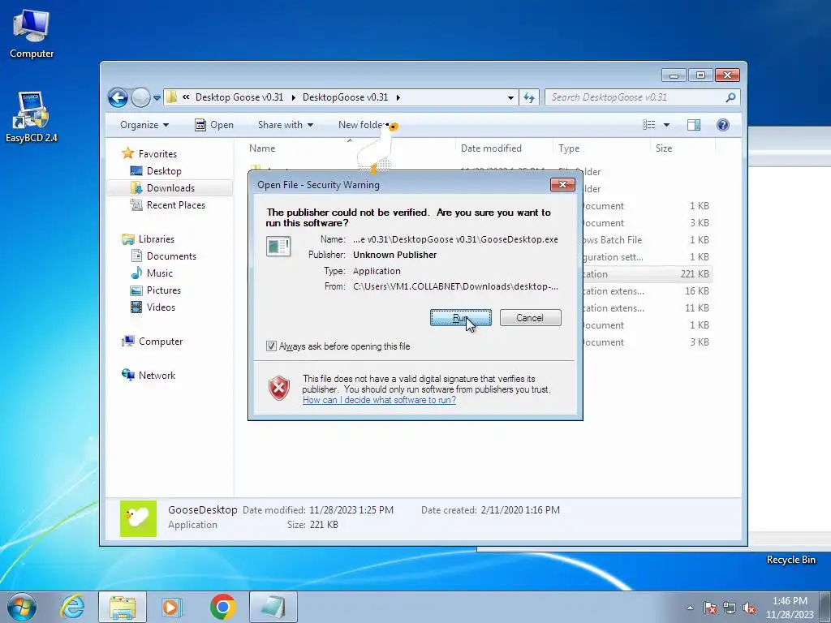
Task: Open Explorer help
Action: pyautogui.click(x=723, y=125)
